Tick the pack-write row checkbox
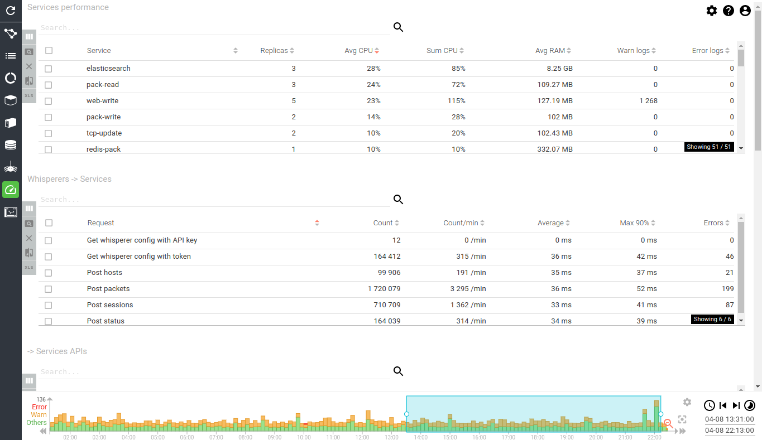762x440 pixels. [49, 117]
